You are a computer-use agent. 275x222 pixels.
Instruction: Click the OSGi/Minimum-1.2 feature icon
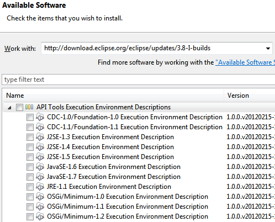click(x=40, y=216)
